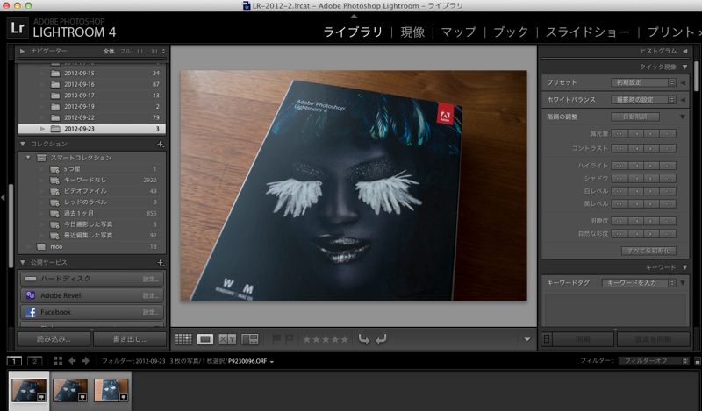Open 設定 for Adobe Revel
The image size is (702, 411).
pos(150,295)
